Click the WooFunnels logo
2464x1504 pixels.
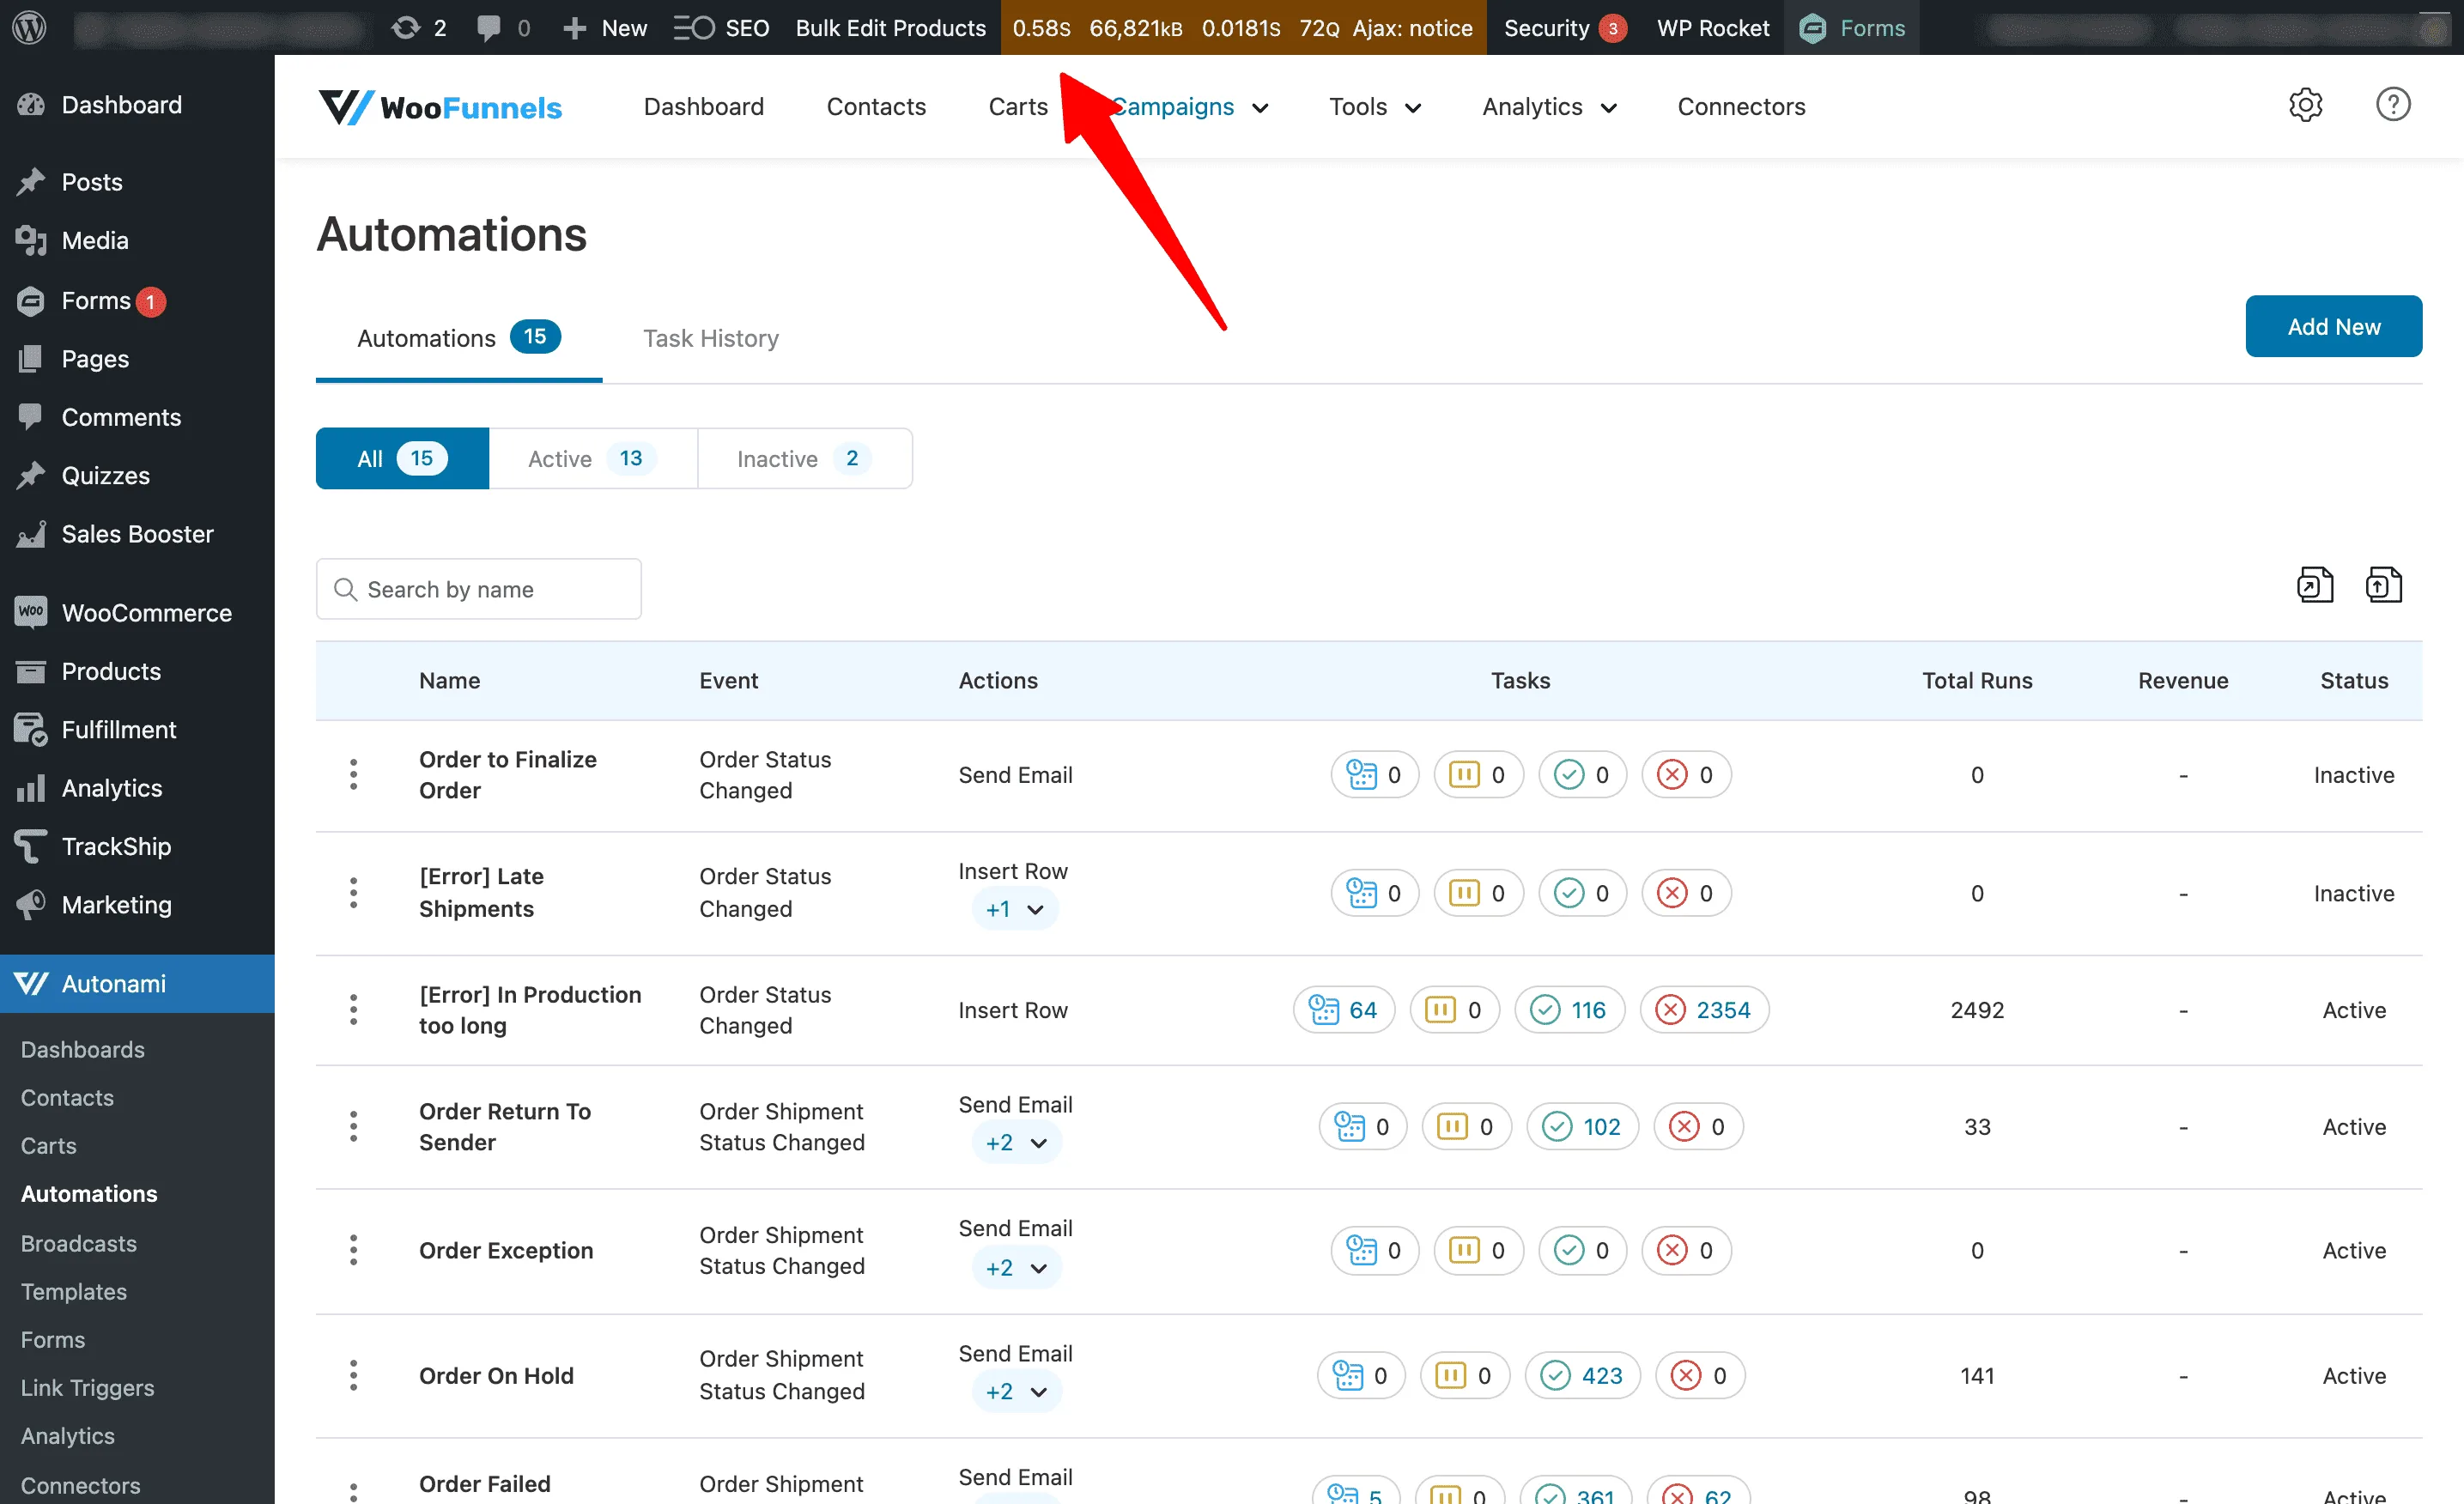(x=440, y=106)
